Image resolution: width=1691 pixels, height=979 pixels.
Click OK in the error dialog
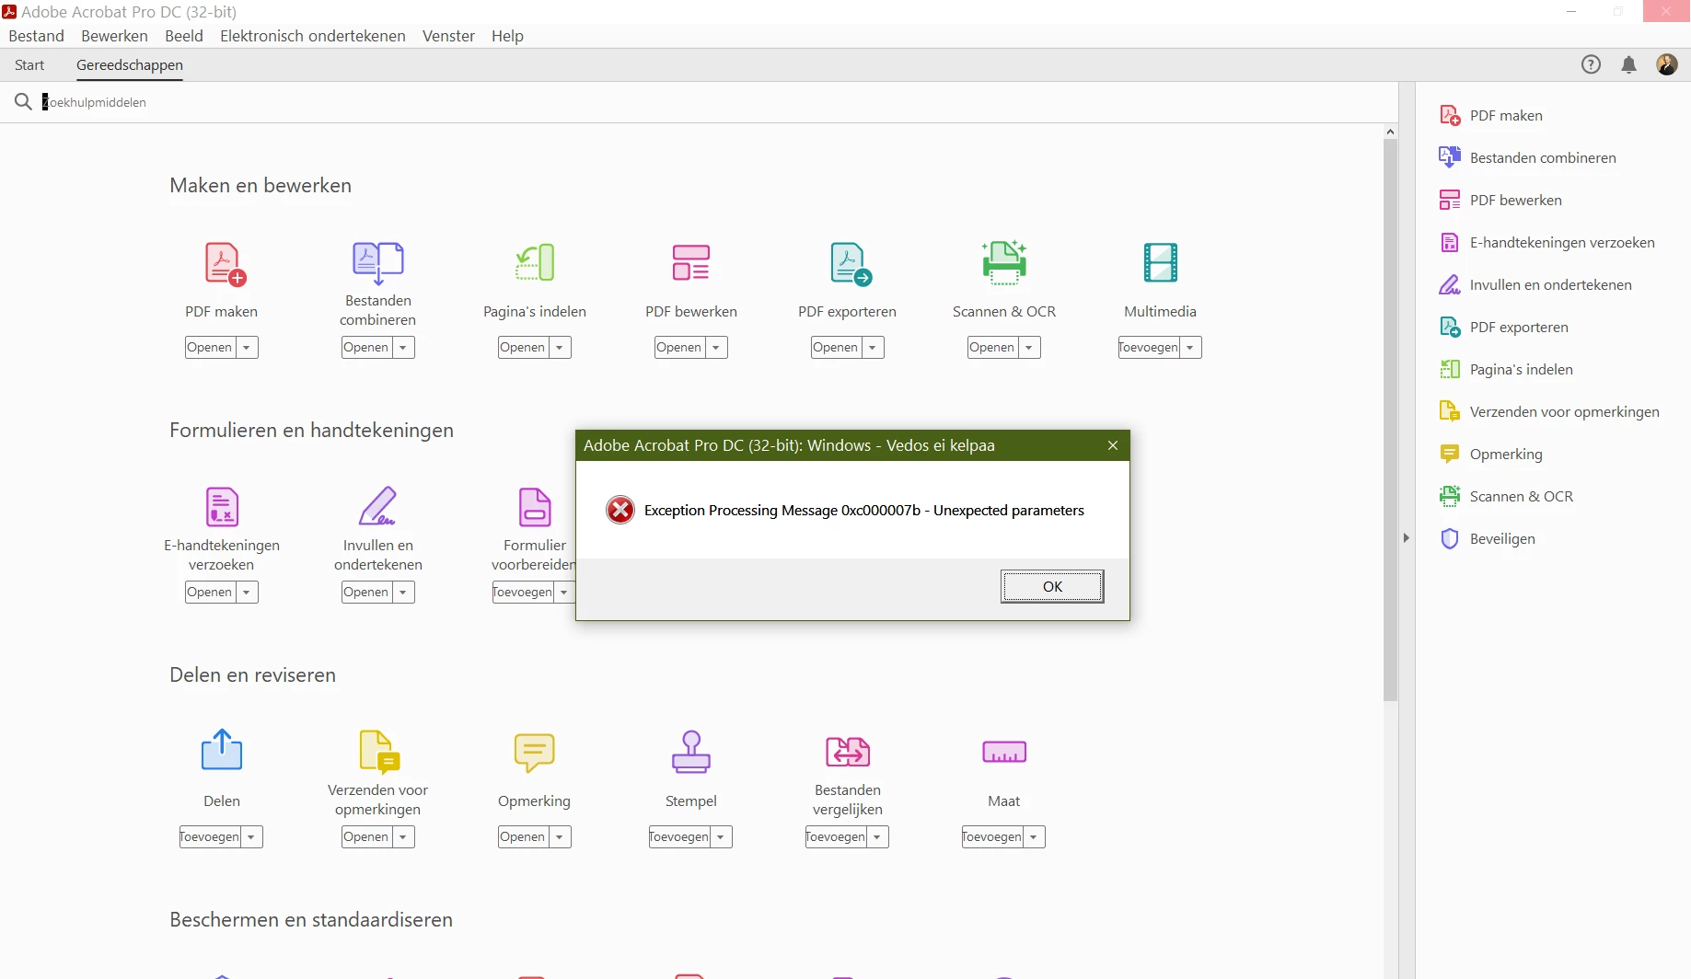pos(1052,587)
